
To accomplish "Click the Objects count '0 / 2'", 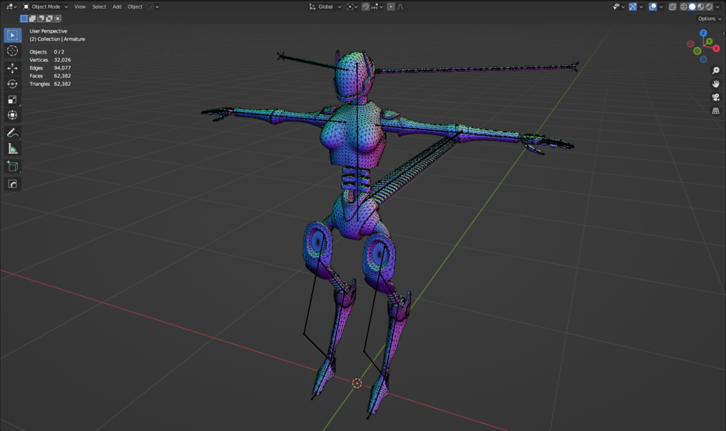I will tap(59, 52).
